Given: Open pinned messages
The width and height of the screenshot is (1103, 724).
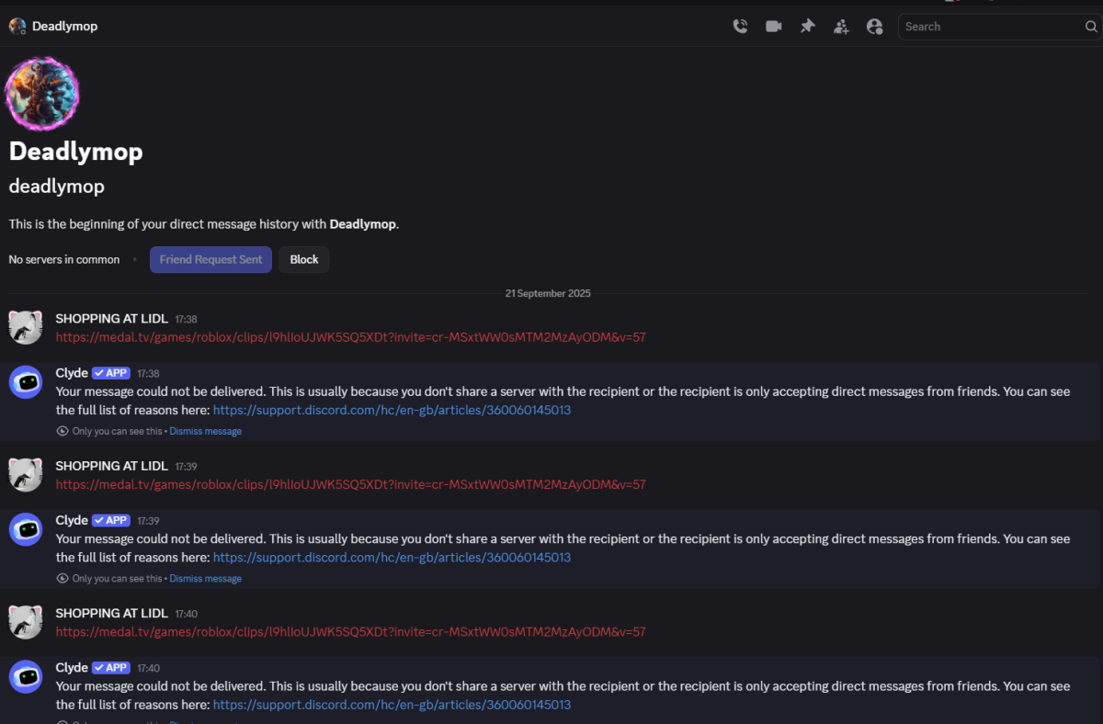Looking at the screenshot, I should (807, 27).
